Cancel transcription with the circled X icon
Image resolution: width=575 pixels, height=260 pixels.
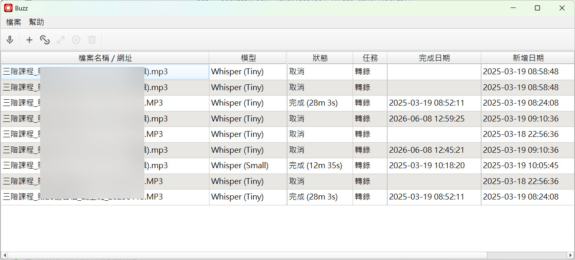click(76, 40)
